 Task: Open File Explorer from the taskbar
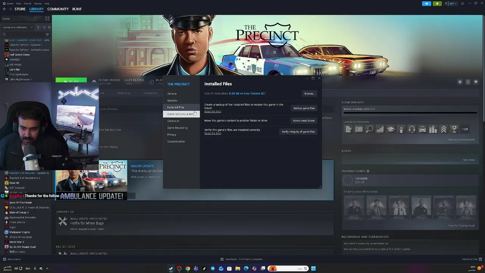[238, 268]
